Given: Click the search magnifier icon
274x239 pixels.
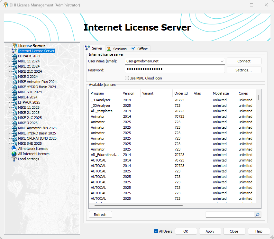Looking at the screenshot, I should (257, 215).
